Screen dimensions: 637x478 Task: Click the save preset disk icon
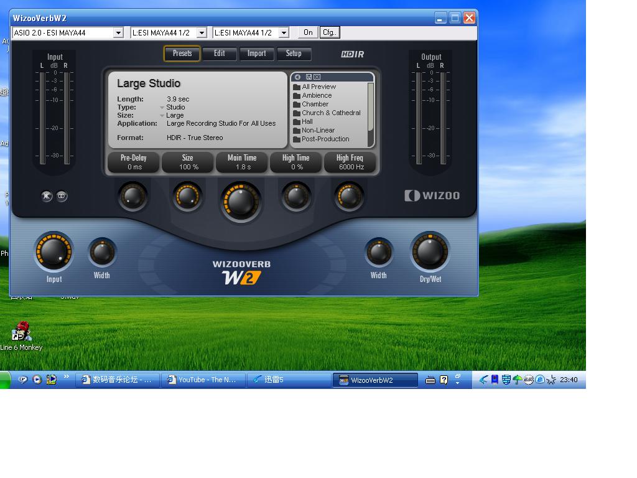[x=309, y=77]
